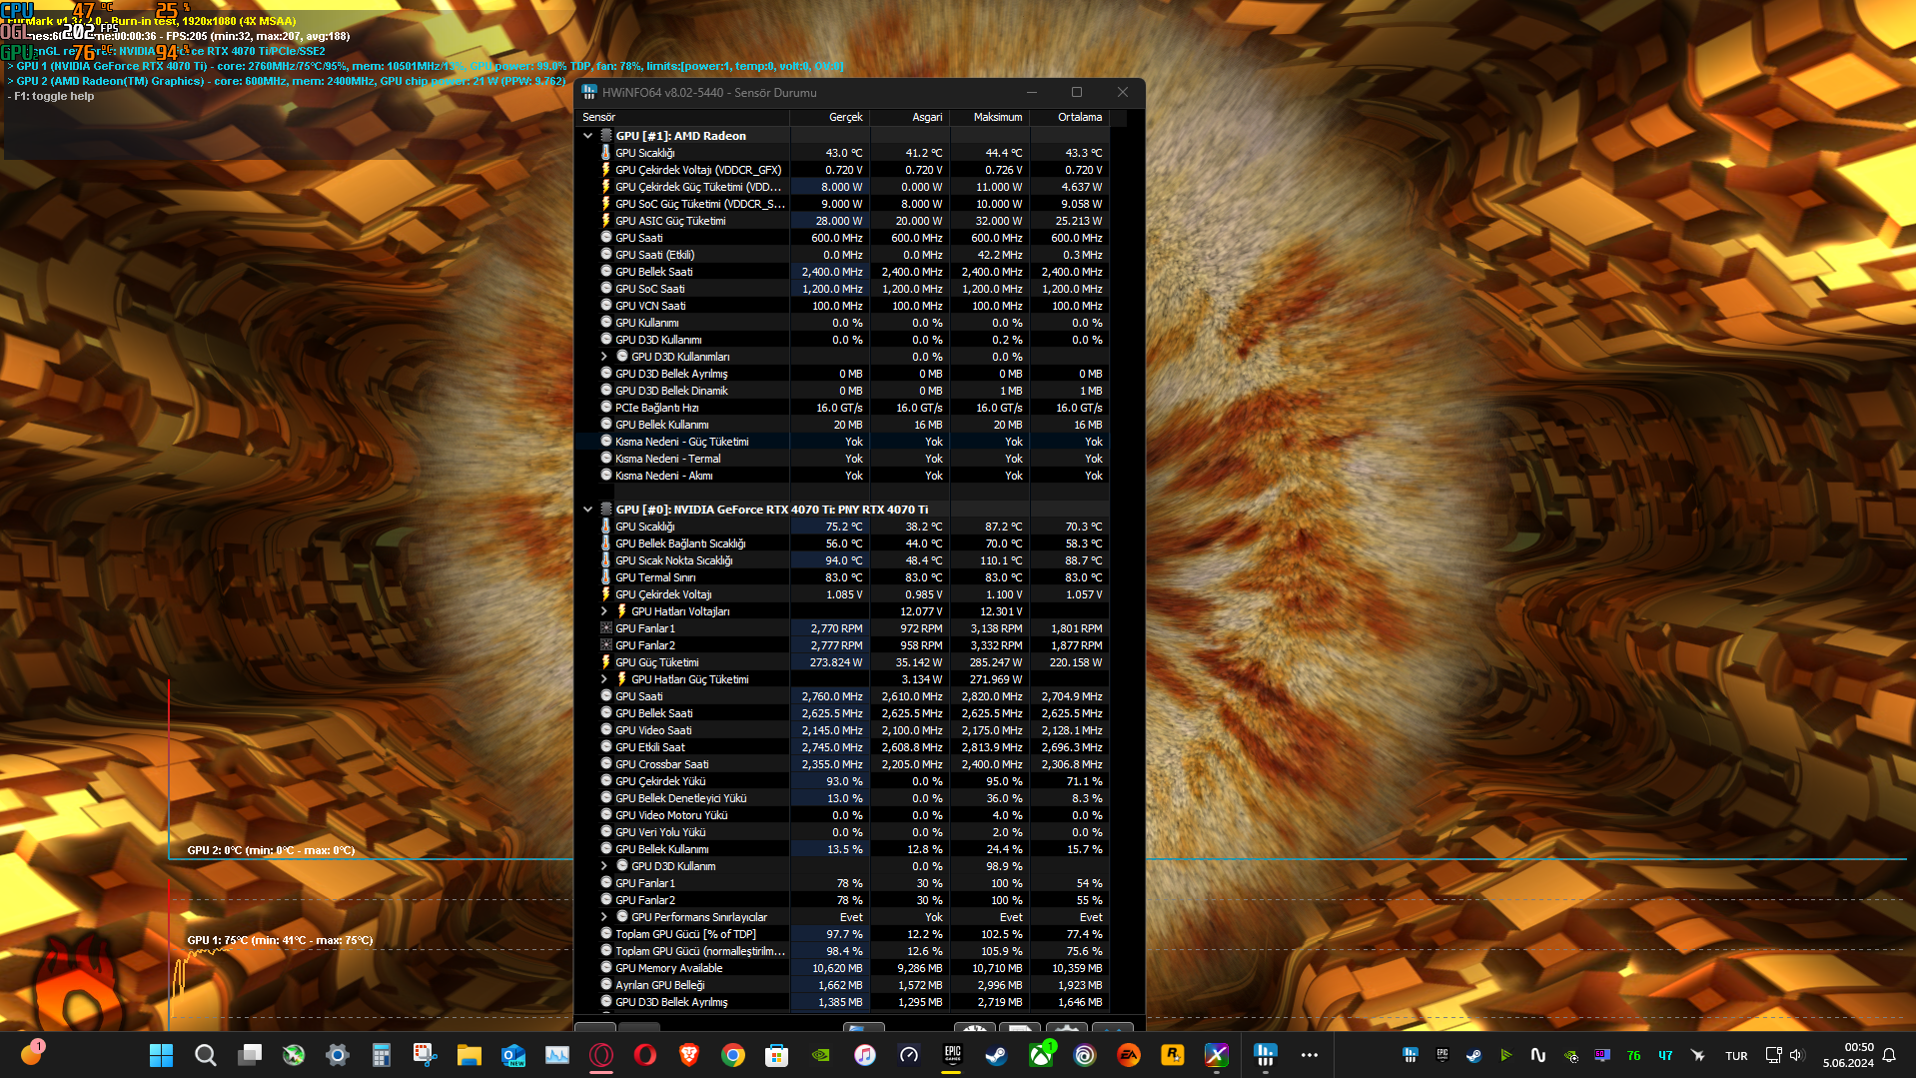This screenshot has width=1916, height=1078.
Task: Click the HWiNFO tray icon in system tray
Action: click(1411, 1055)
